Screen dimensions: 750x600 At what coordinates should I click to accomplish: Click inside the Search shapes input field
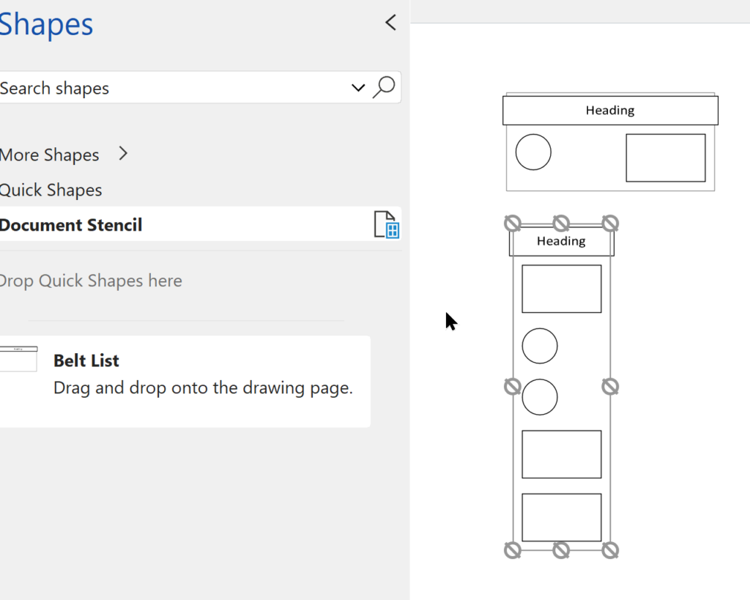[x=146, y=87]
